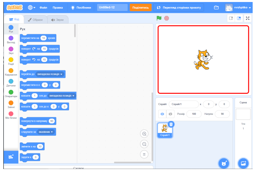The width and height of the screenshot is (255, 172).
Task: Switch to the Образи tab
Action: click(35, 20)
